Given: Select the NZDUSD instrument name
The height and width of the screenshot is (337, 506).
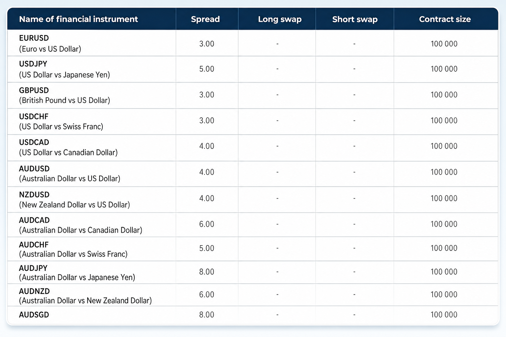Looking at the screenshot, I should (x=34, y=194).
